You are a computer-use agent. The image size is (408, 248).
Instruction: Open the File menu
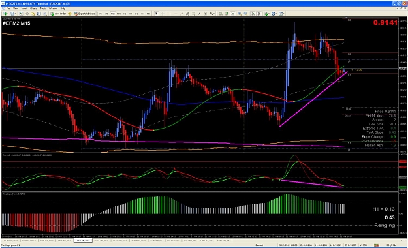click(x=8, y=8)
